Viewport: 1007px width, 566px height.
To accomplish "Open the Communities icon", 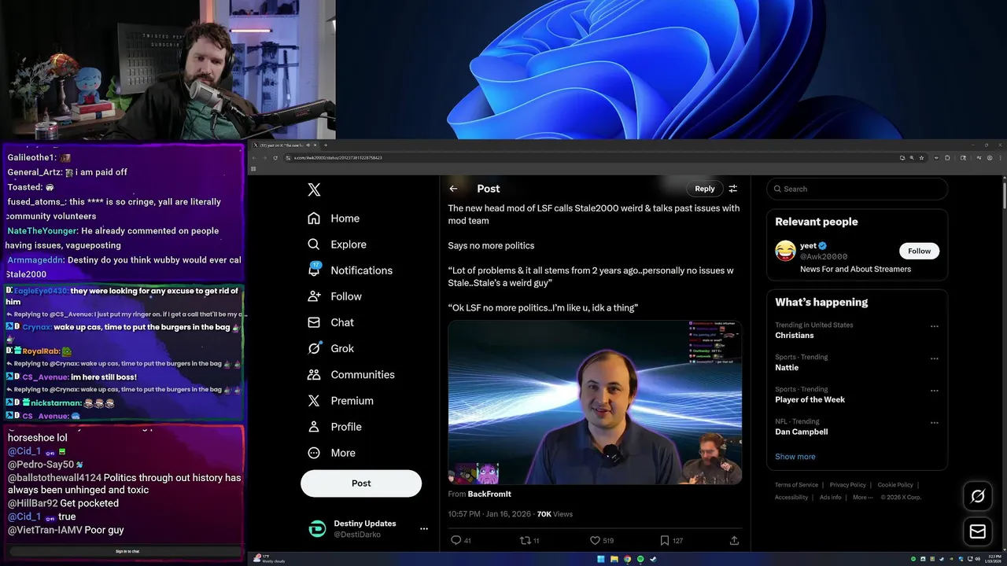I will tap(314, 374).
